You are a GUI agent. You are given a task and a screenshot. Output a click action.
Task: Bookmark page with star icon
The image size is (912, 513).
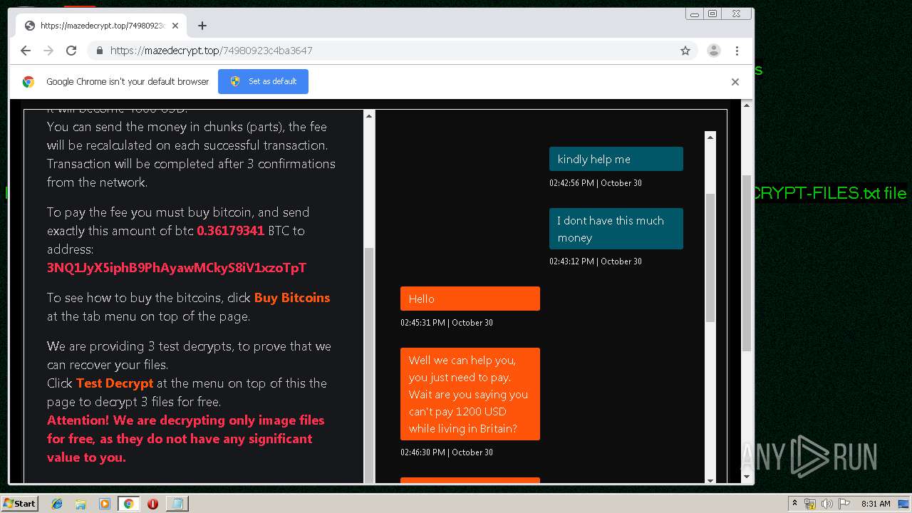click(685, 51)
